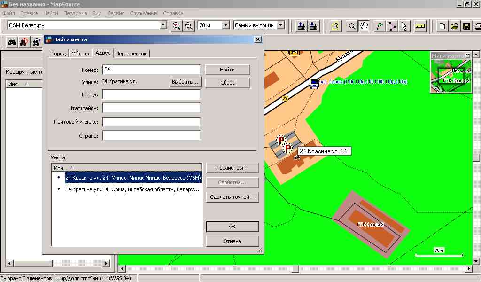Open the map product dropdown OSM Беларусь
This screenshot has width=481, height=282.
point(163,25)
